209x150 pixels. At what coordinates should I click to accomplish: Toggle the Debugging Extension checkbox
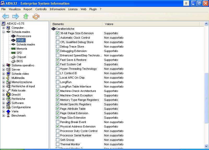coord(57,51)
